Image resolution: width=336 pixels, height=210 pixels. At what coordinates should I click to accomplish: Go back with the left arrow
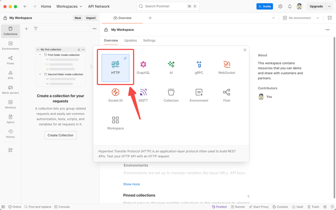25,7
